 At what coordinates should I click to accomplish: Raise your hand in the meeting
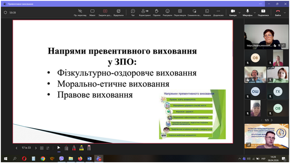[x=156, y=12]
